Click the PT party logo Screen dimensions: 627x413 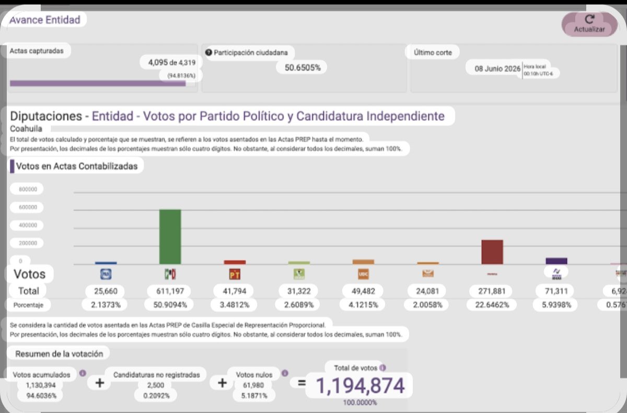coord(234,273)
